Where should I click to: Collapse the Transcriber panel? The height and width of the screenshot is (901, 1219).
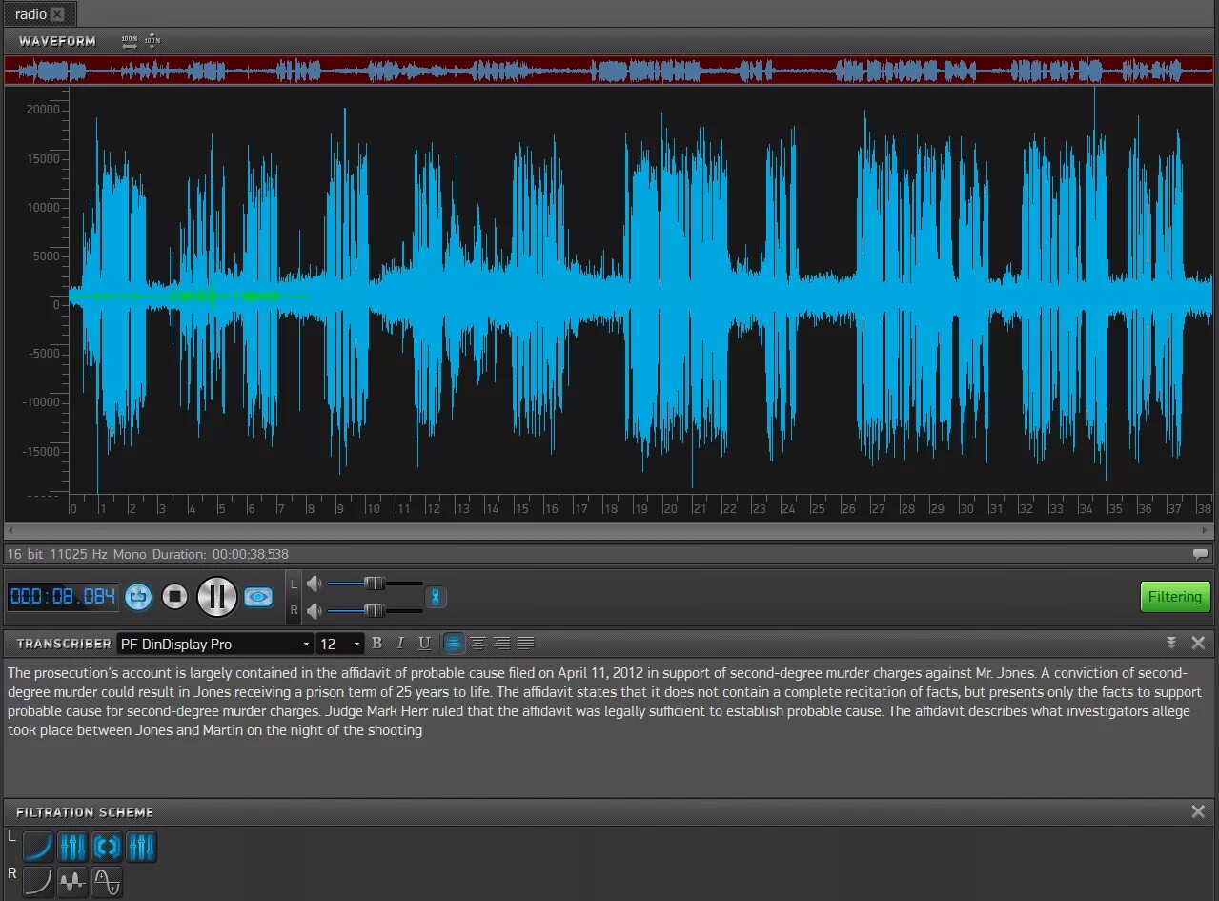(x=1171, y=643)
